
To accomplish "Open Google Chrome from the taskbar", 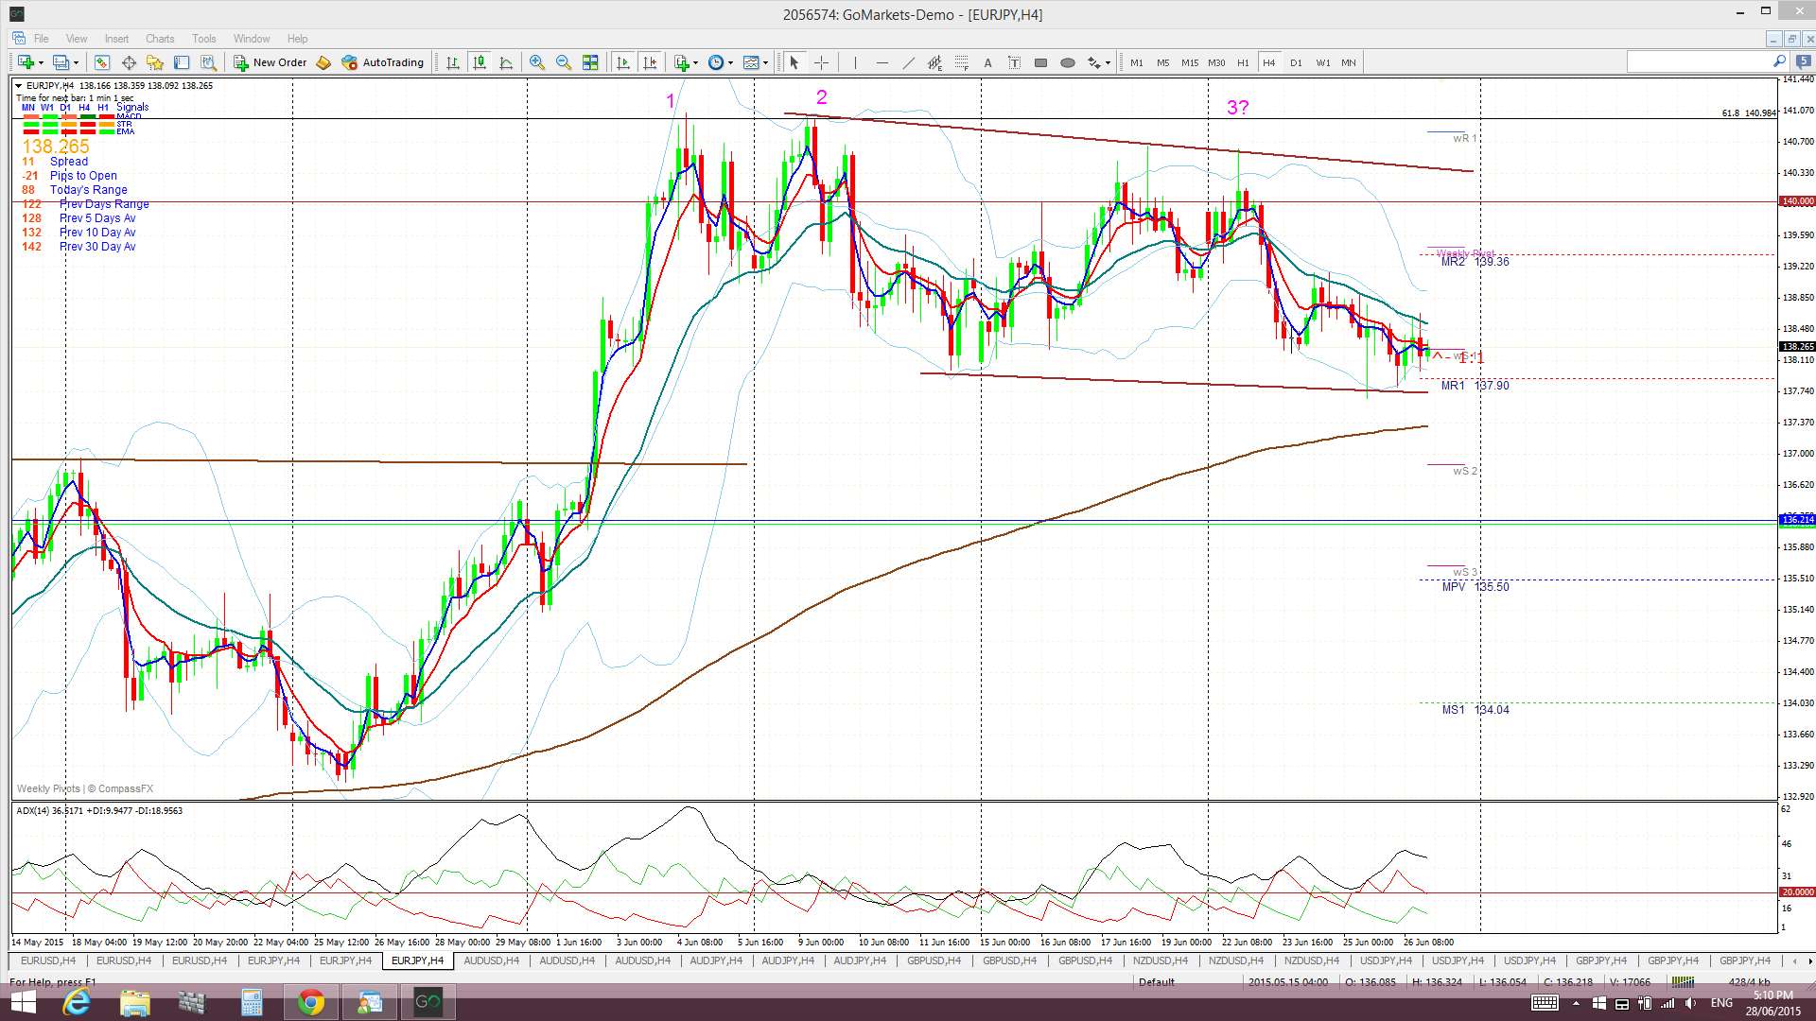I will [x=310, y=1002].
